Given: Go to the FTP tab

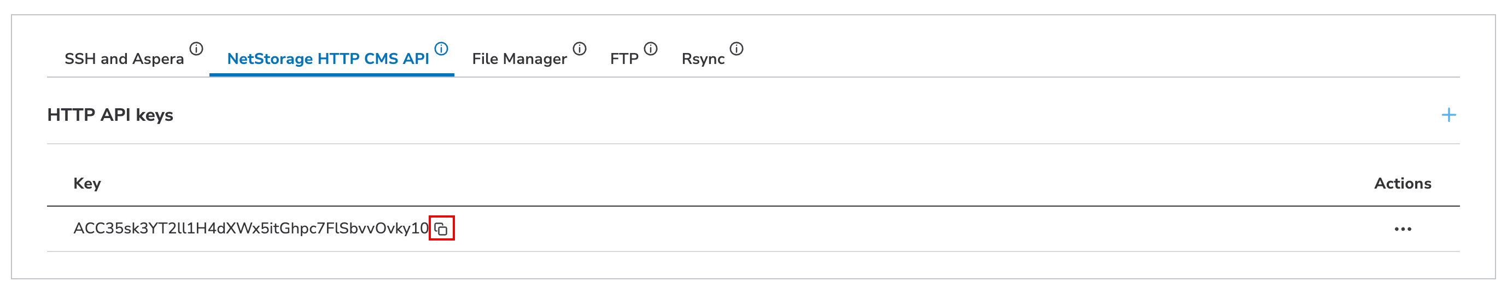Looking at the screenshot, I should coord(623,59).
